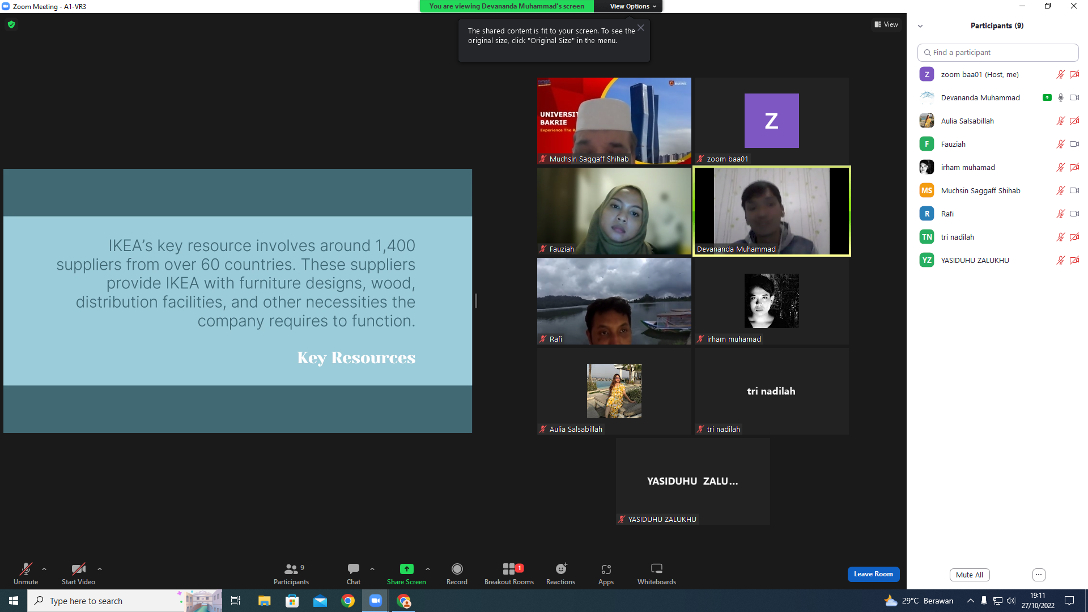The image size is (1088, 612).
Task: Open the View layout menu
Action: 886,24
